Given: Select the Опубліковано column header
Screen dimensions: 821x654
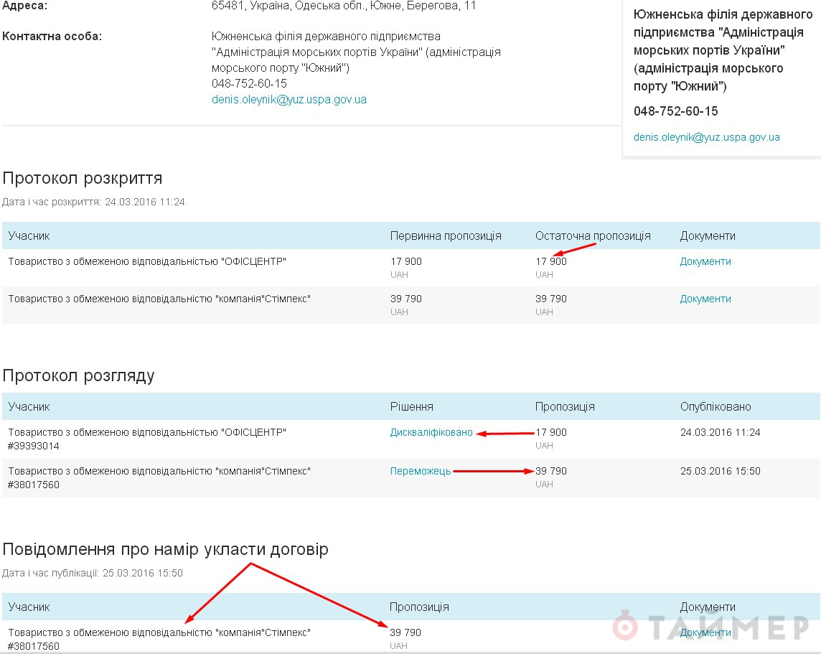Looking at the screenshot, I should 716,407.
